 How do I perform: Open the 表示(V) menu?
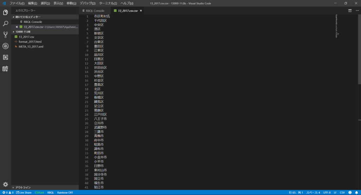58,3
